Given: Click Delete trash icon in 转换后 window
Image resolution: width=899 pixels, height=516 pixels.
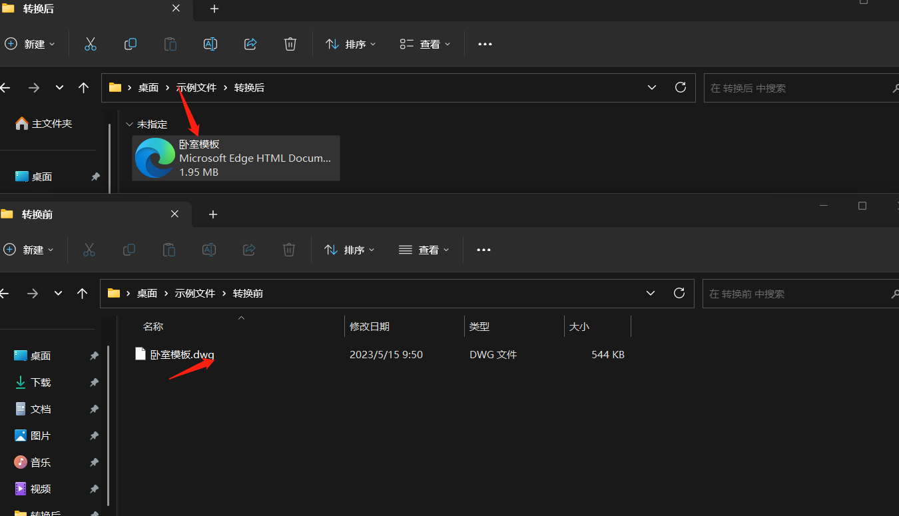Looking at the screenshot, I should [x=290, y=44].
